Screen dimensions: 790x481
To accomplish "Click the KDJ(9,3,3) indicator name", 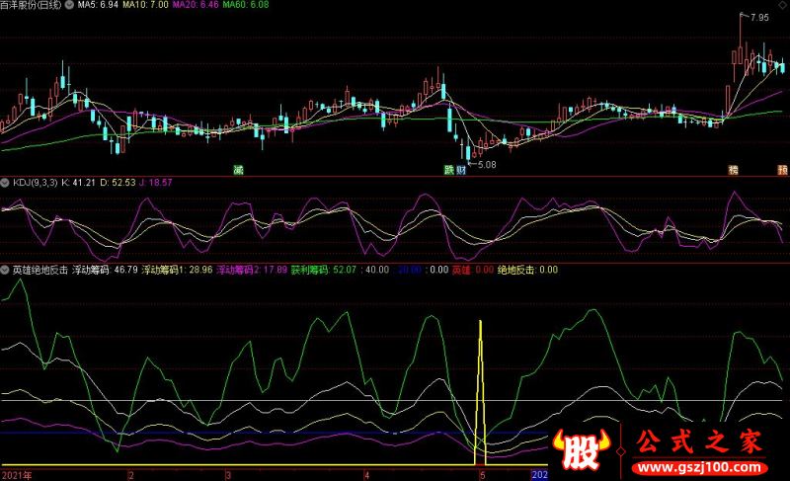I will pos(36,183).
